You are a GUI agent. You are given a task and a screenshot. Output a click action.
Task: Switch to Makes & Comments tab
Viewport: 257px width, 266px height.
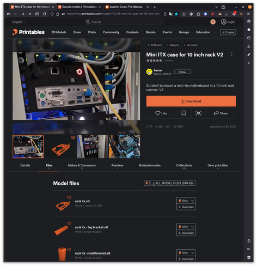pos(82,165)
